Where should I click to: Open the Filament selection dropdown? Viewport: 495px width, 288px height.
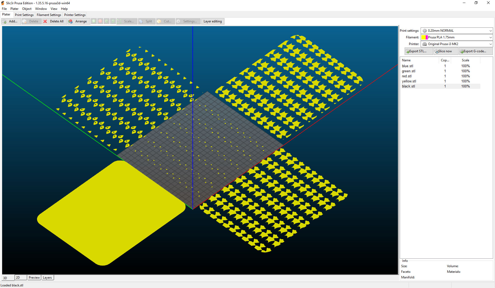[x=490, y=37]
